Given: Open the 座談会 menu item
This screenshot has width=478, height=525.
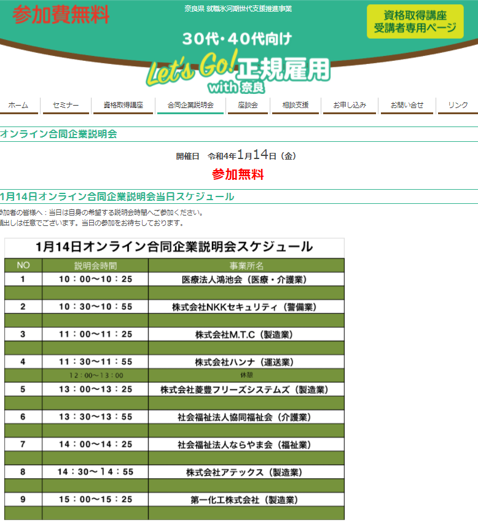Looking at the screenshot, I should (x=248, y=105).
